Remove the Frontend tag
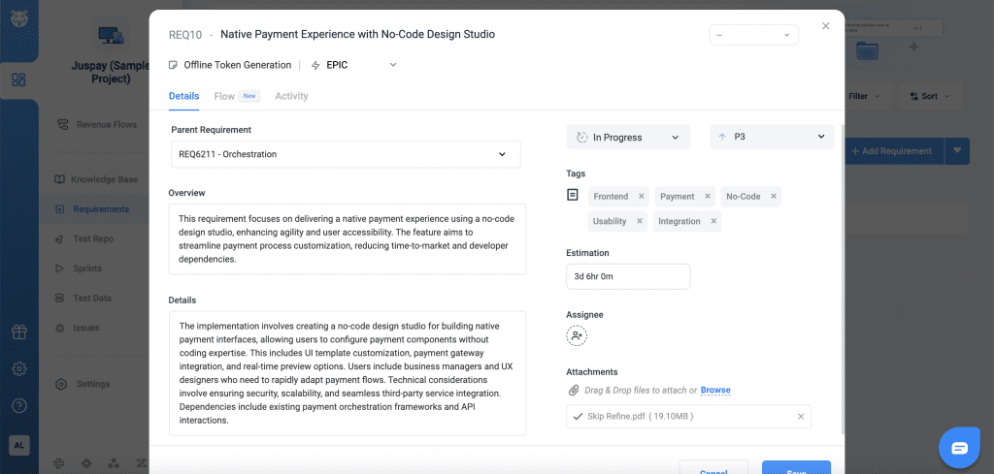This screenshot has height=474, width=994. [641, 197]
